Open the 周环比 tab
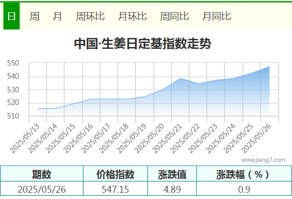This screenshot has height=199, width=292. (91, 16)
